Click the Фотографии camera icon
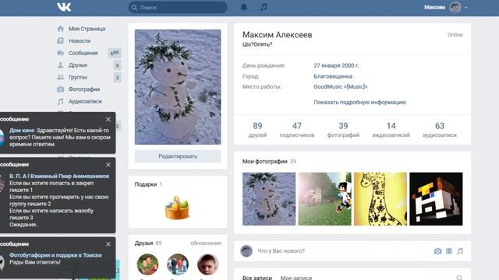 pos(61,89)
